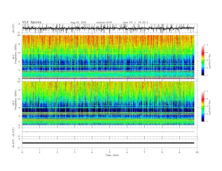Click time axis tick label "7"

144,152
